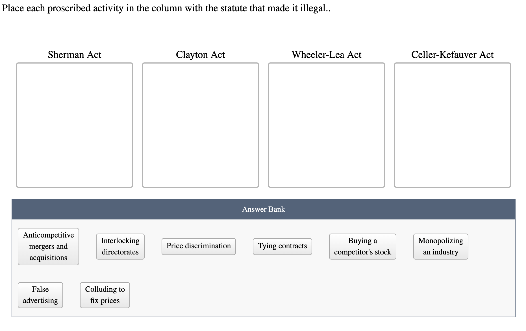The width and height of the screenshot is (526, 331).
Task: Select the 'Price discrimination' answer tile
Action: point(198,246)
